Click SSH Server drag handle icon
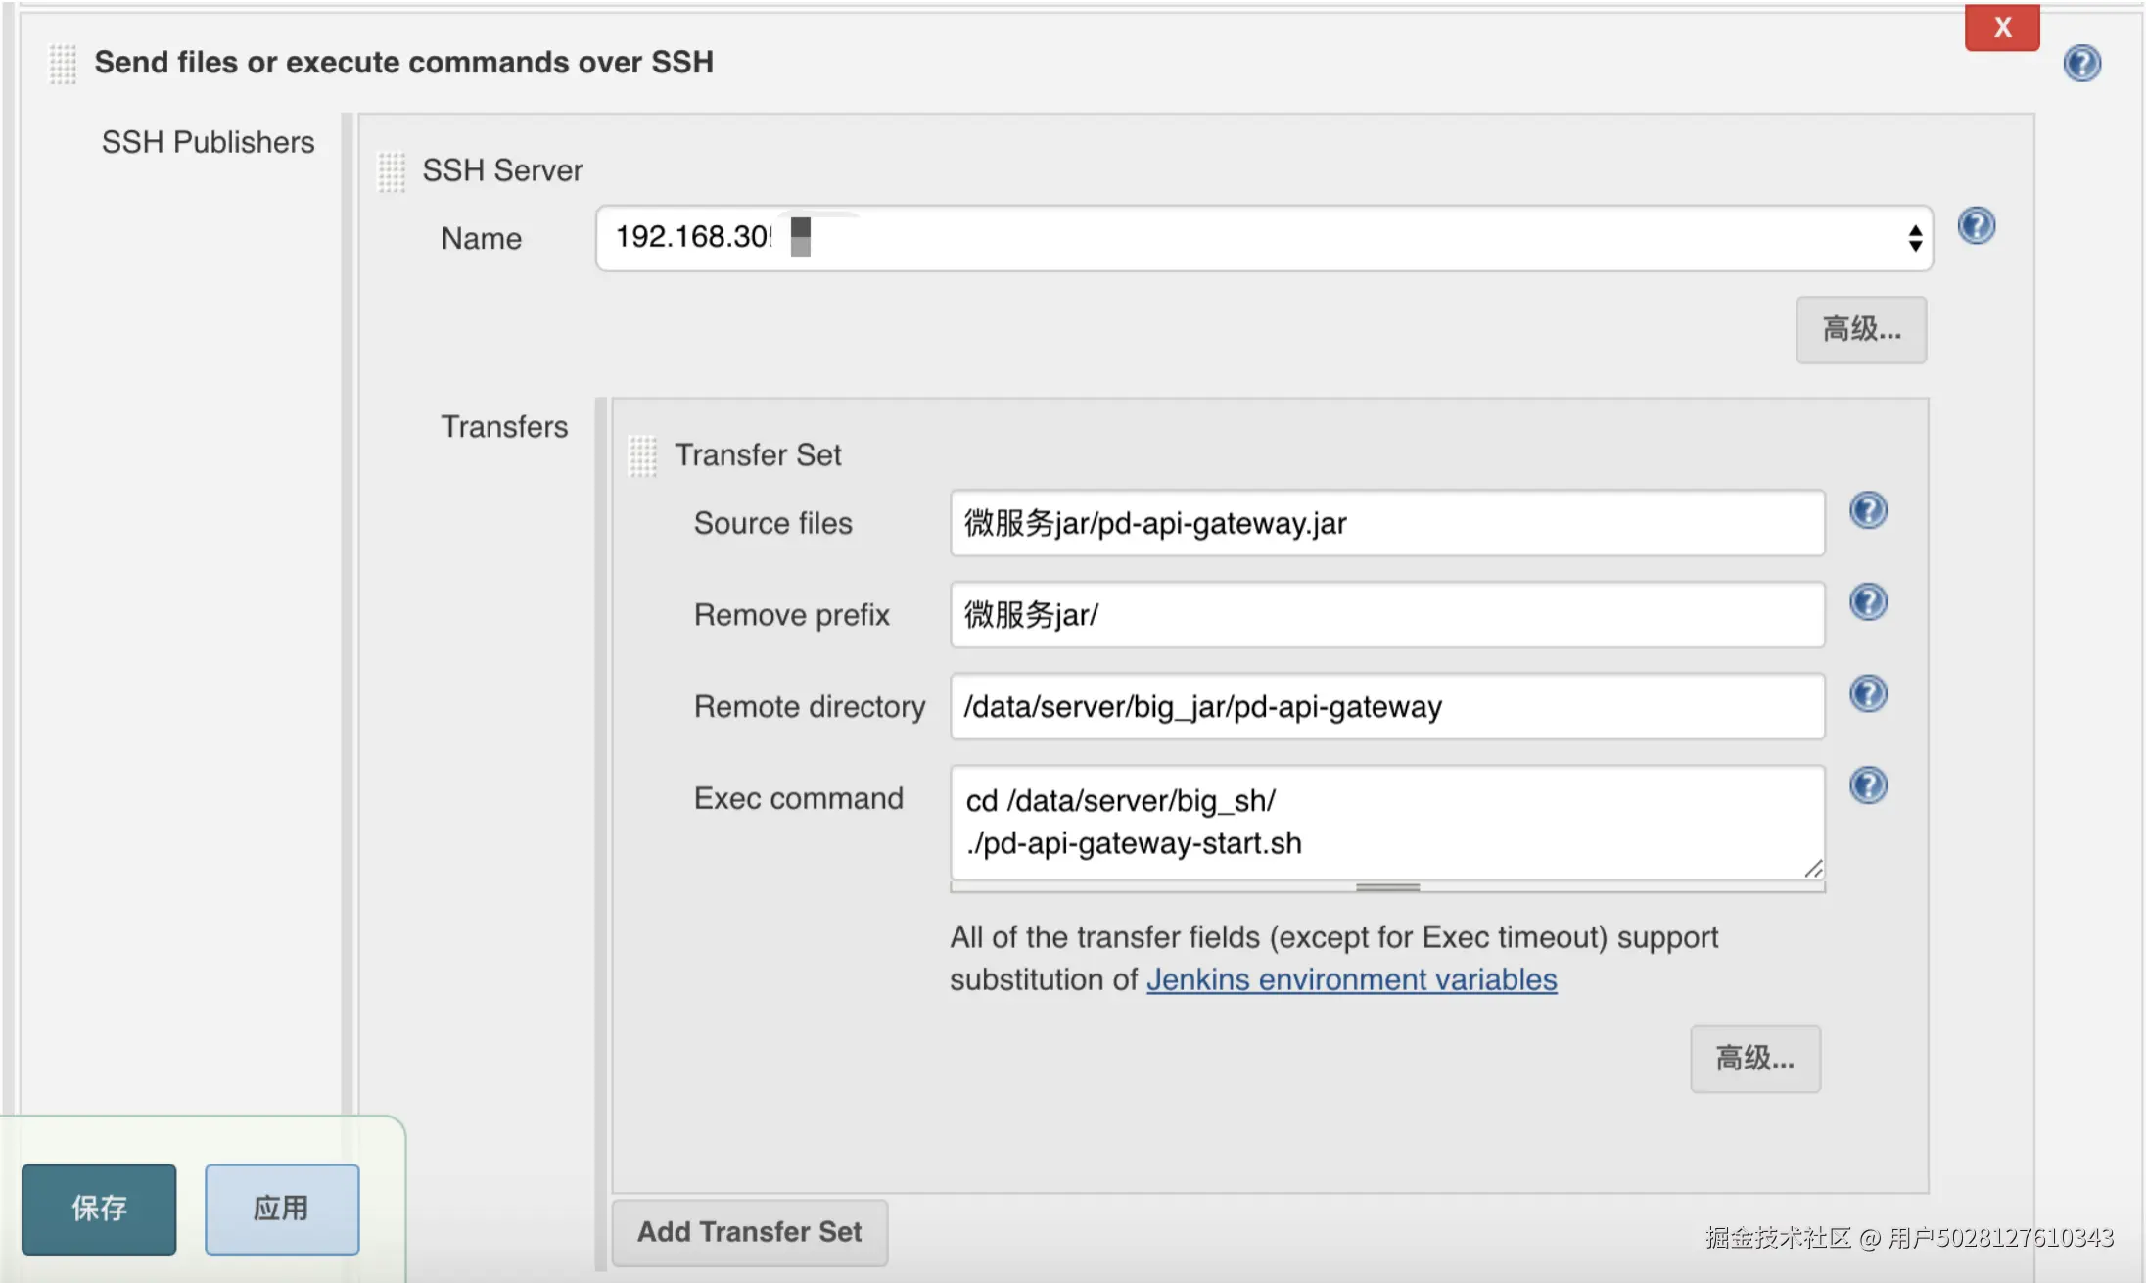Screen dimensions: 2146x1283 [391, 171]
